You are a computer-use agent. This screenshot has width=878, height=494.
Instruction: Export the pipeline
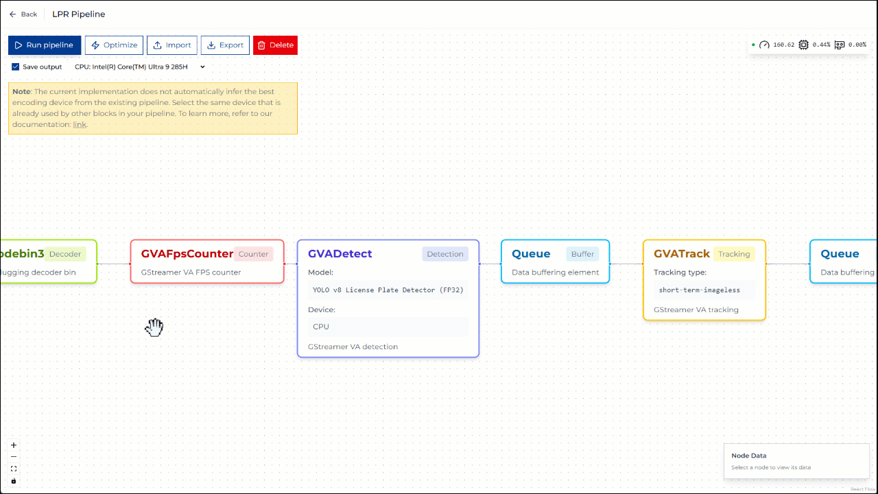(x=225, y=45)
